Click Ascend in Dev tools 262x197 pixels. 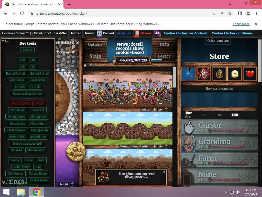point(27,50)
